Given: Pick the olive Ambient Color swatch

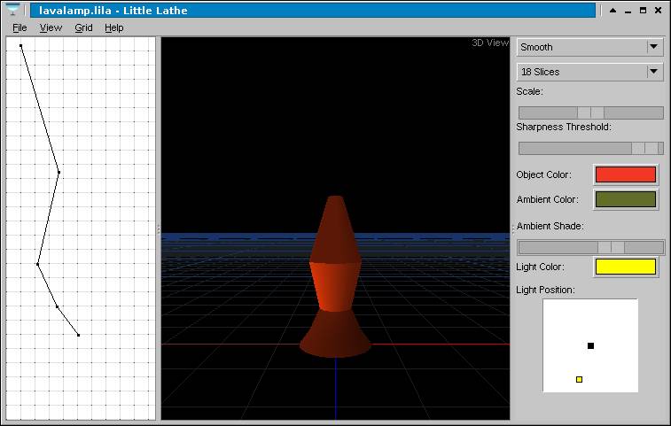Looking at the screenshot, I should (x=625, y=199).
